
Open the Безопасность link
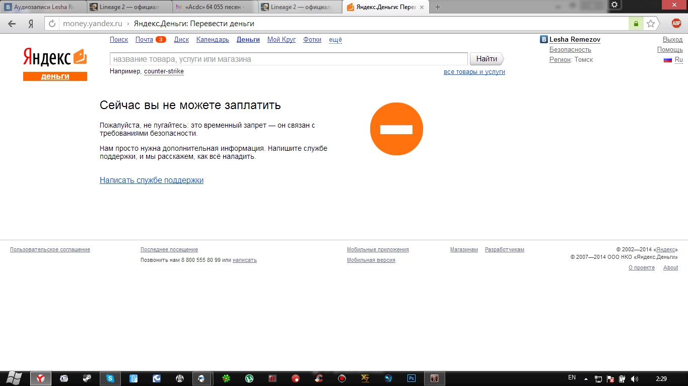click(570, 50)
